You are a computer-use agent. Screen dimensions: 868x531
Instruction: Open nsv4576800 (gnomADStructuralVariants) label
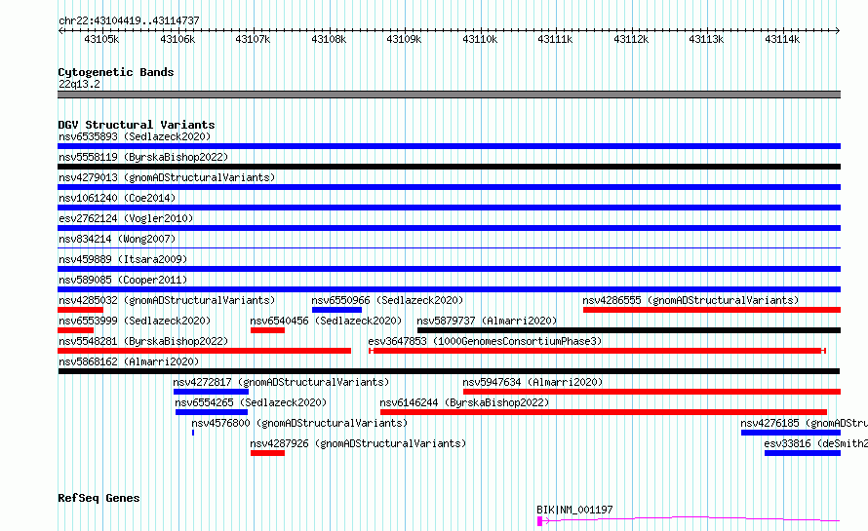pos(299,423)
